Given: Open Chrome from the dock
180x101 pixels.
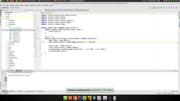Looking at the screenshot, I should click(75, 98).
